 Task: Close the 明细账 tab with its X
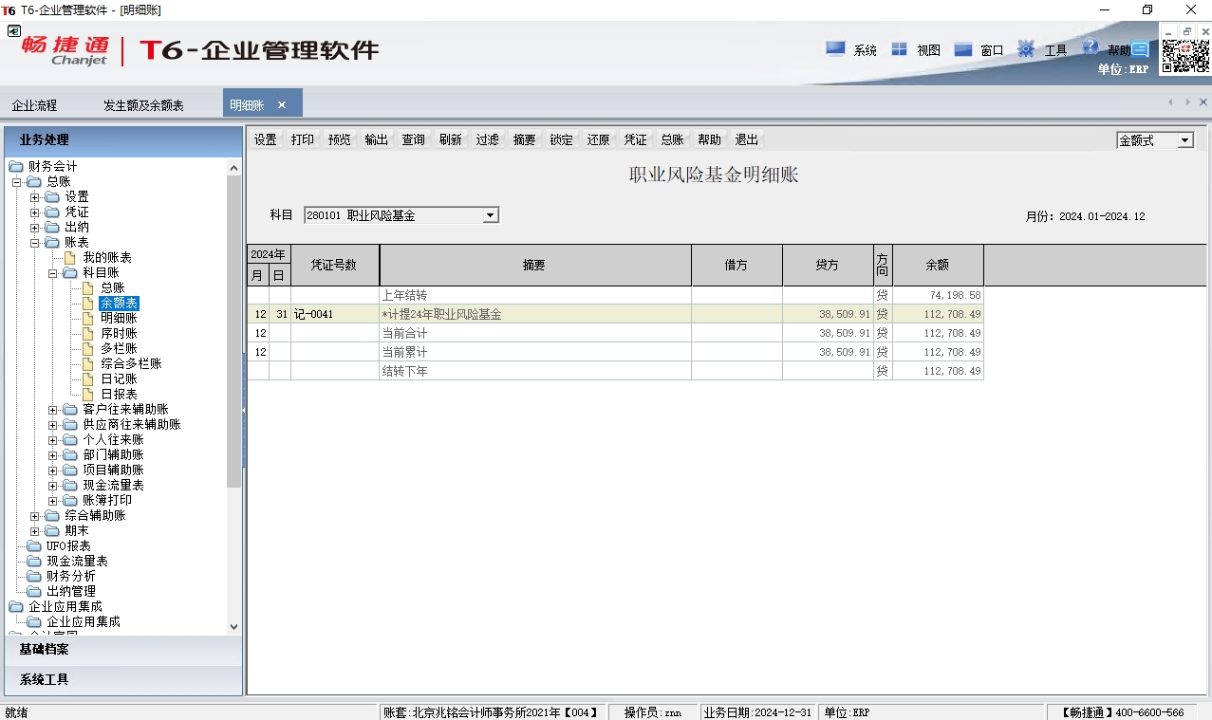pyautogui.click(x=282, y=105)
